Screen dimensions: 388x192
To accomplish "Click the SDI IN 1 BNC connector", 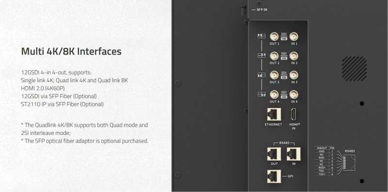I will [294, 37].
